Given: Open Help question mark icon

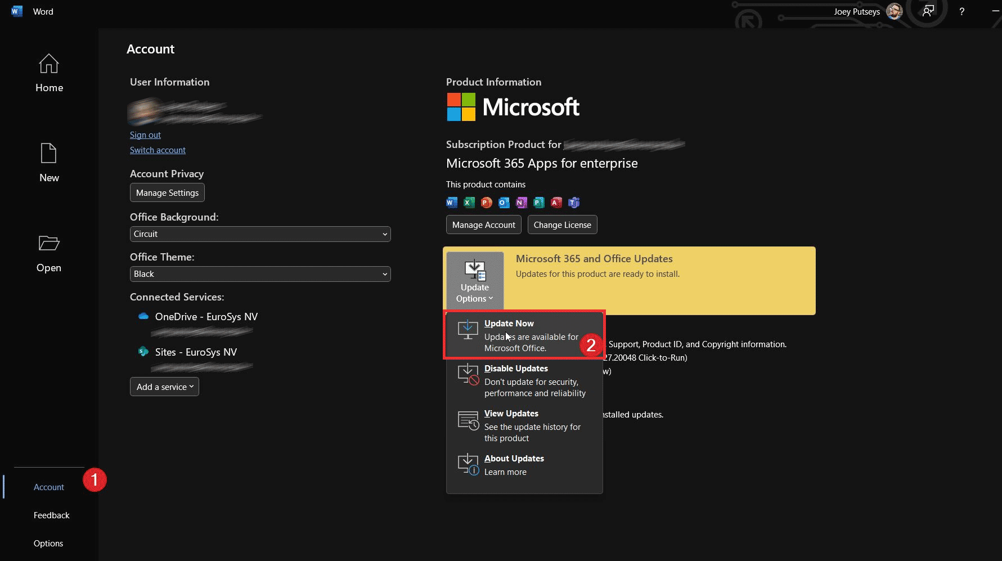Looking at the screenshot, I should coord(962,11).
